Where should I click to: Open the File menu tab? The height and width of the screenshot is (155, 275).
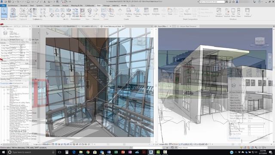(x=3, y=6)
